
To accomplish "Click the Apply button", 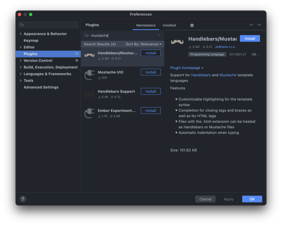I will pyautogui.click(x=229, y=199).
